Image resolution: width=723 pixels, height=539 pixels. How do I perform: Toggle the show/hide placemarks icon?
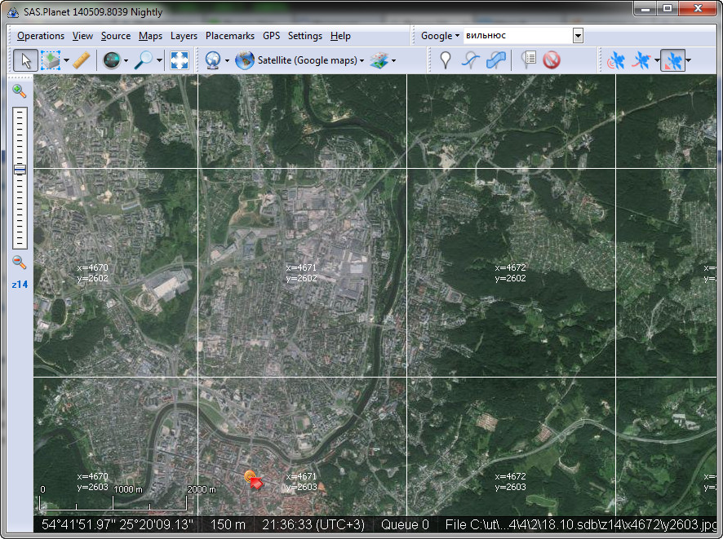pyautogui.click(x=528, y=60)
